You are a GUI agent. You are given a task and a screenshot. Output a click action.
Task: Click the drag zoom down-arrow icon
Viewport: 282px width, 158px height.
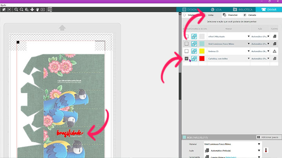tap(32, 9)
